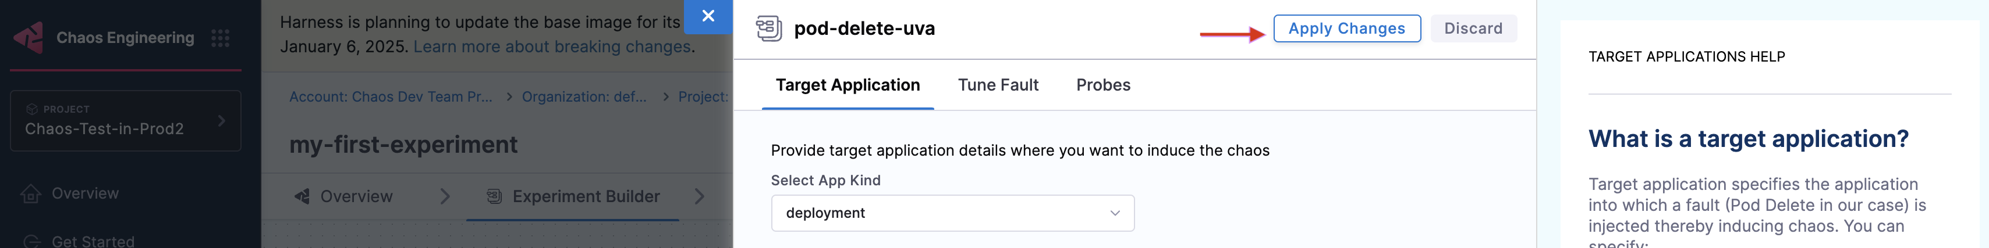Open the module switcher grid icon
The image size is (1989, 248).
(x=221, y=38)
